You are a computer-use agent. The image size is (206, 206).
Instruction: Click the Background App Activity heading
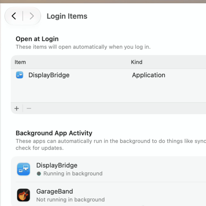coord(54,133)
